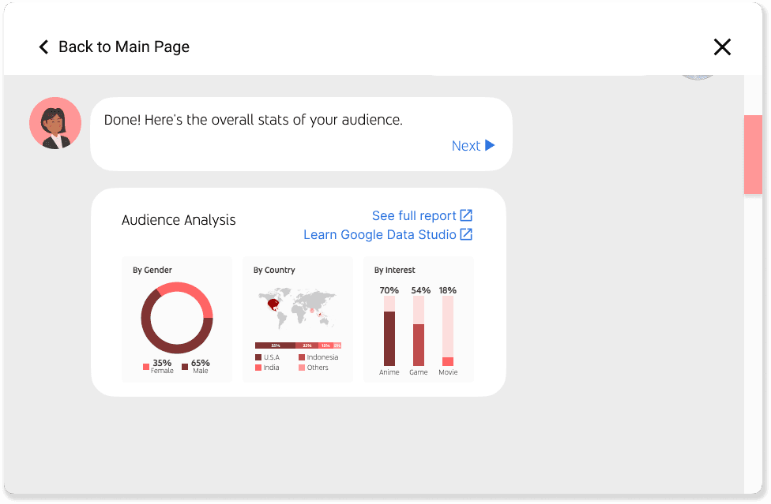771x504 pixels.
Task: Go back via 'Back to Main Page' text
Action: click(124, 47)
